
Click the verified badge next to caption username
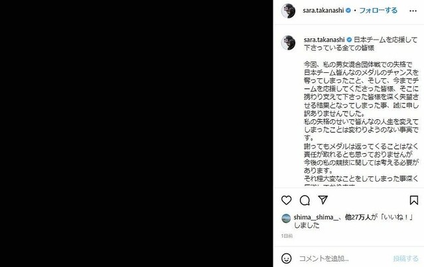pos(349,40)
